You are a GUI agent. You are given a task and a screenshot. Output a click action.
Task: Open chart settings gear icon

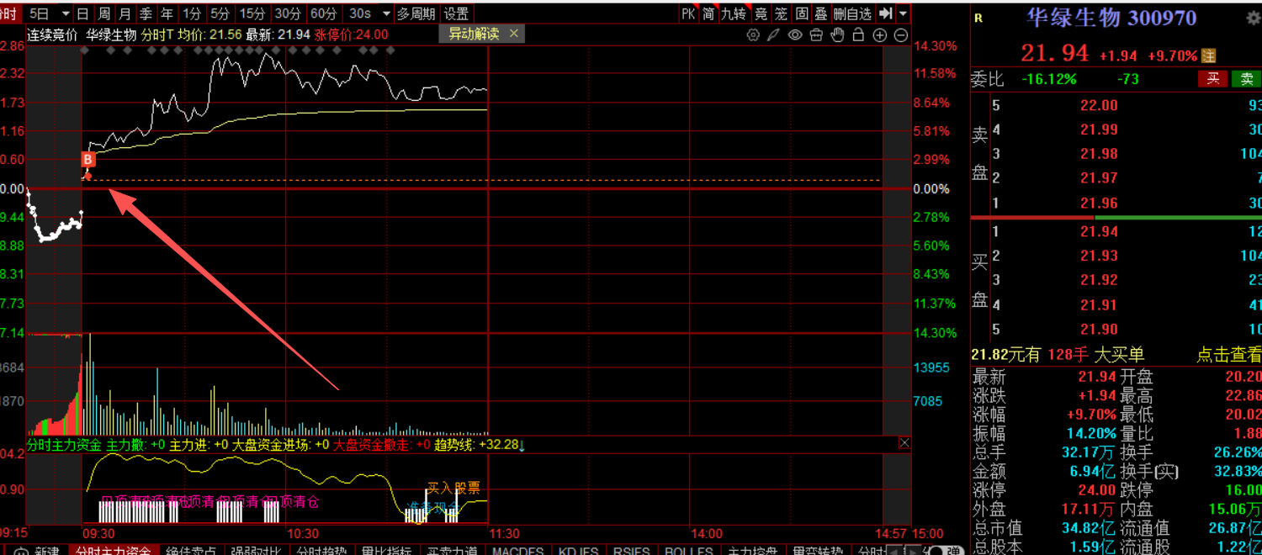[x=753, y=34]
